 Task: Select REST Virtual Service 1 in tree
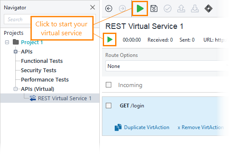pyautogui.click(x=65, y=98)
